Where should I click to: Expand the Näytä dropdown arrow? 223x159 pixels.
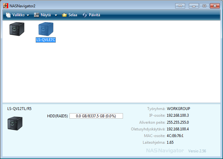coord(56,15)
